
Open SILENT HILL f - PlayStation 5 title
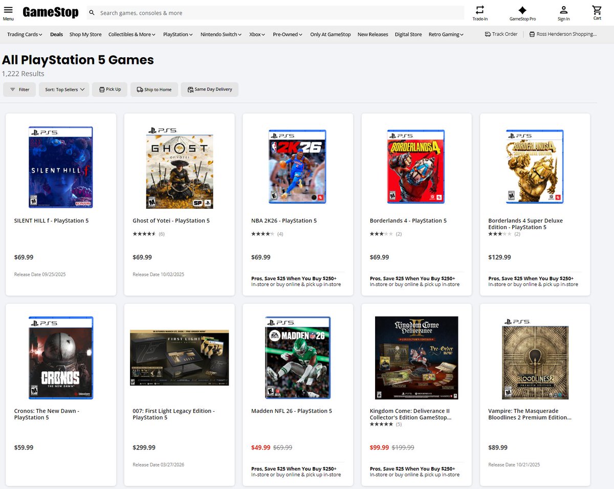pyautogui.click(x=51, y=221)
